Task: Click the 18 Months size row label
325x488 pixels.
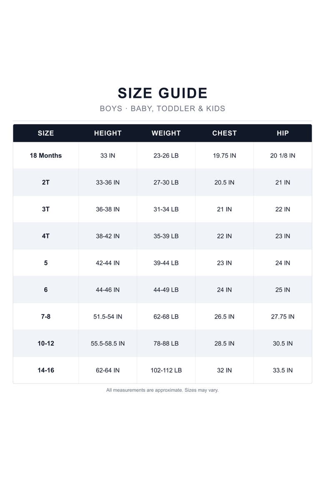Action: (x=46, y=156)
